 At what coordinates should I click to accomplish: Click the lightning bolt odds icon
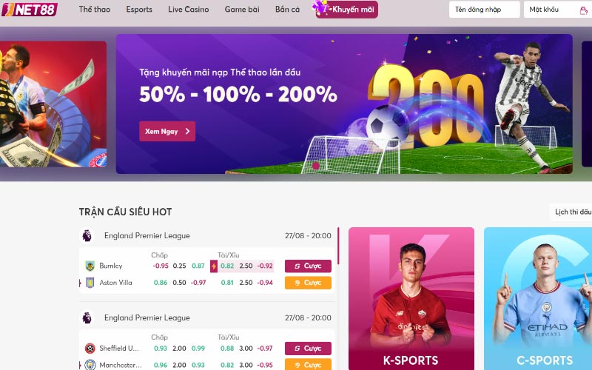click(214, 266)
